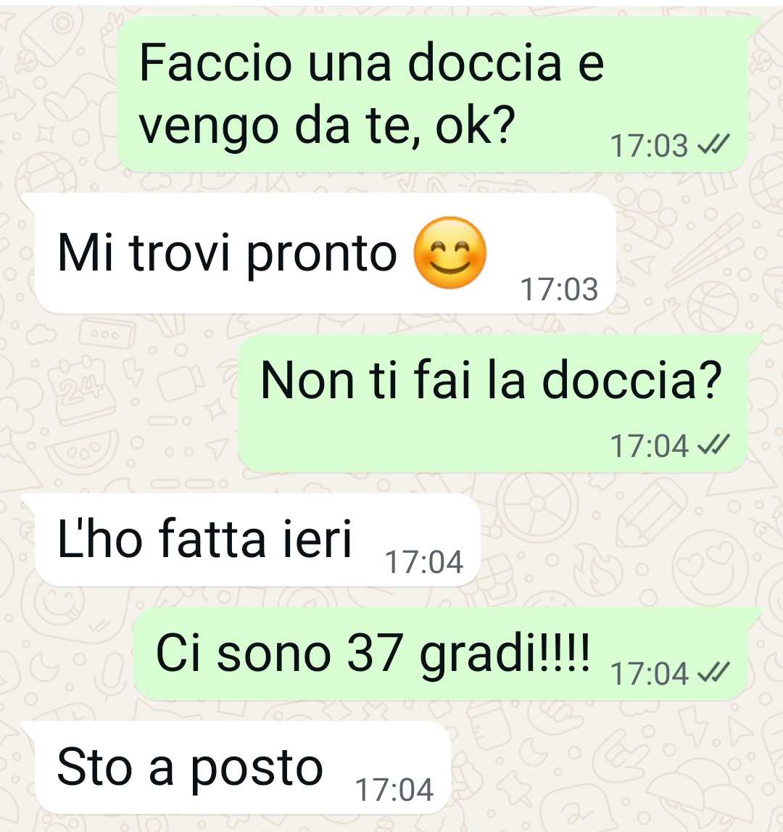The width and height of the screenshot is (783, 832).
Task: Select the "Mi trovi pronto" message text
Action: tap(227, 254)
